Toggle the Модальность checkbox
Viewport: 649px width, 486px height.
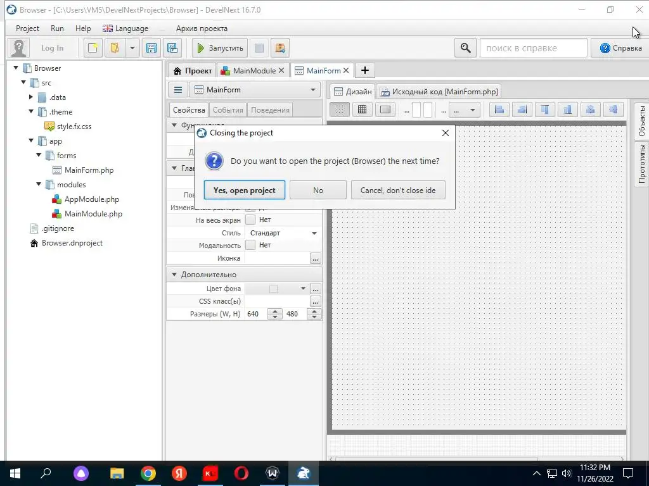pos(250,245)
